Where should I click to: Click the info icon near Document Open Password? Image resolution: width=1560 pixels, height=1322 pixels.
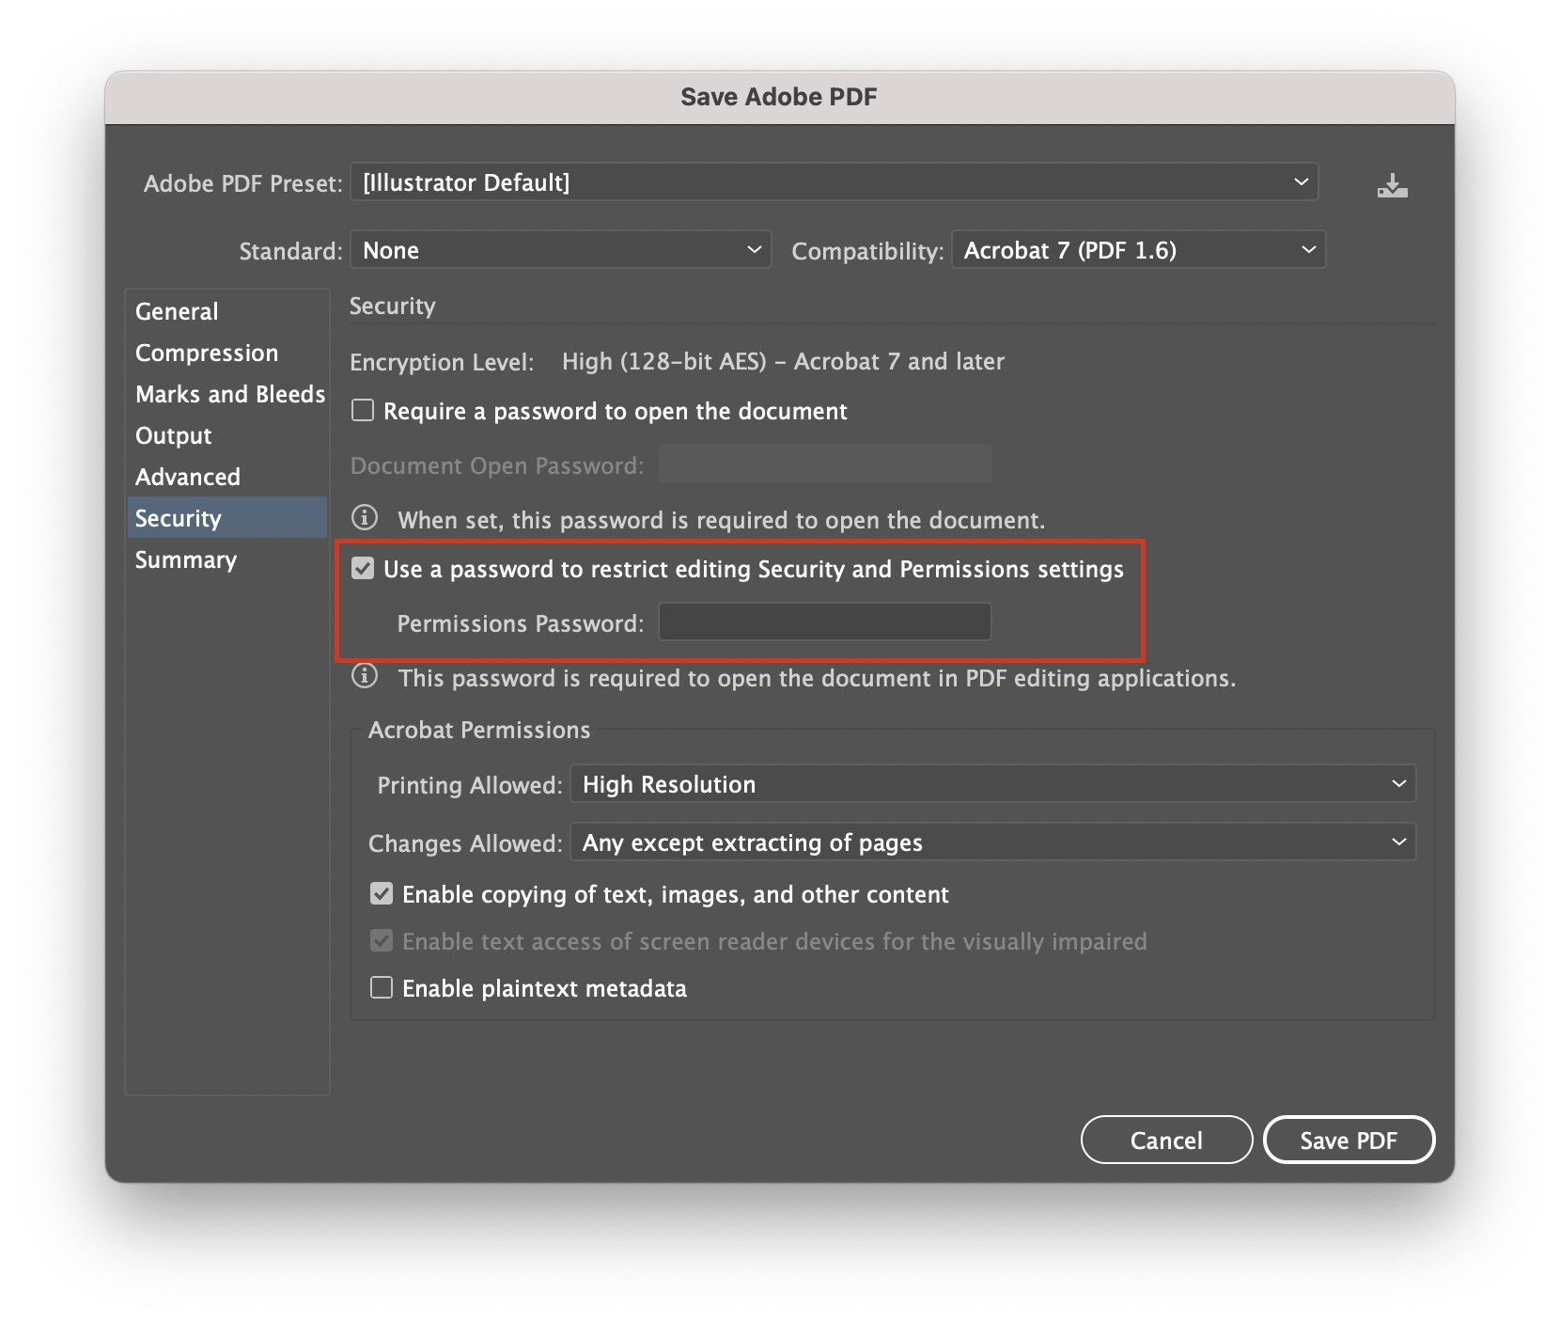click(x=364, y=517)
